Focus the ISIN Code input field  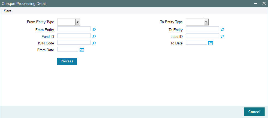point(74,42)
